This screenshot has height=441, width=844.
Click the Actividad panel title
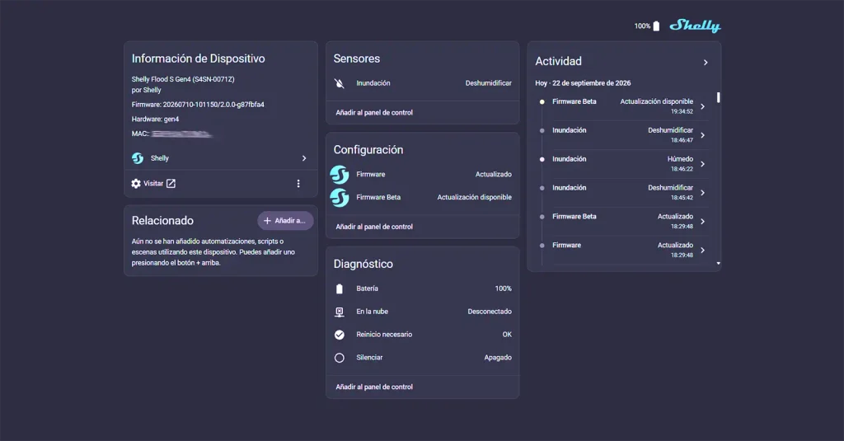point(558,61)
